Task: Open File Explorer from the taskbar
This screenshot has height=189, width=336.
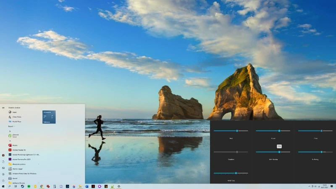Action: click(x=80, y=186)
